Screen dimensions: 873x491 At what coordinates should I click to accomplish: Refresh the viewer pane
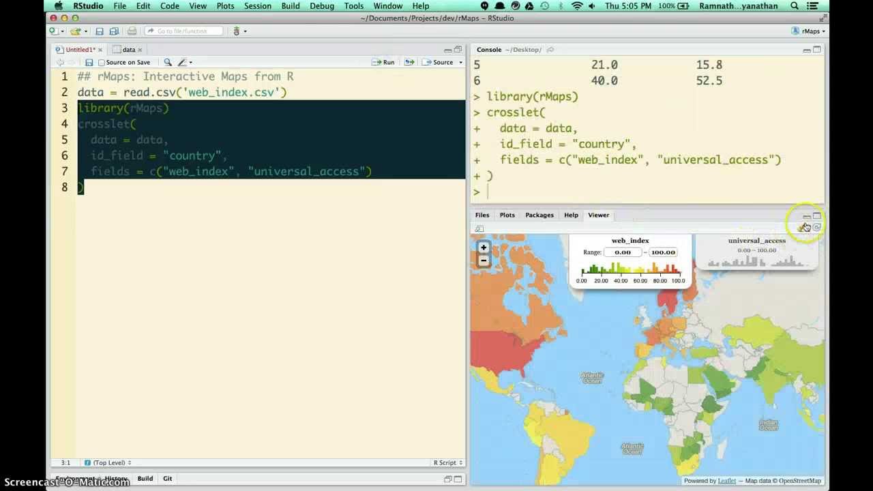tap(816, 228)
